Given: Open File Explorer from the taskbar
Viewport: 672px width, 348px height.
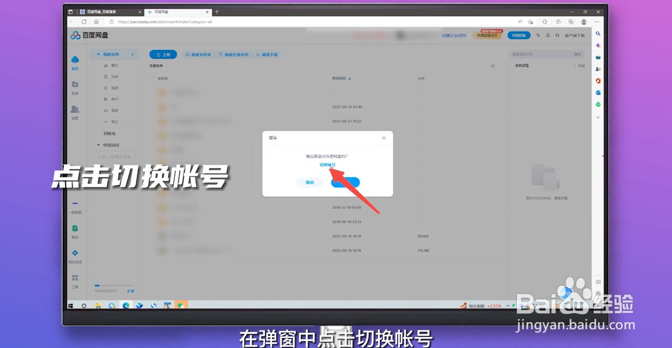Looking at the screenshot, I should (98, 306).
